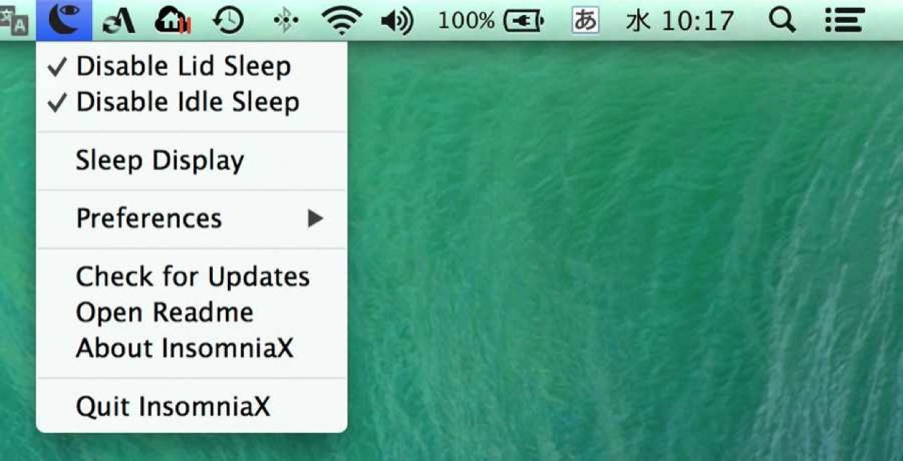Image resolution: width=903 pixels, height=461 pixels.
Task: Open Spotlight search magnifier icon
Action: 782,21
